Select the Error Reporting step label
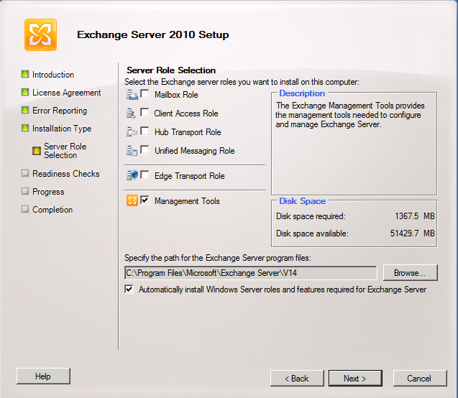 tap(60, 111)
